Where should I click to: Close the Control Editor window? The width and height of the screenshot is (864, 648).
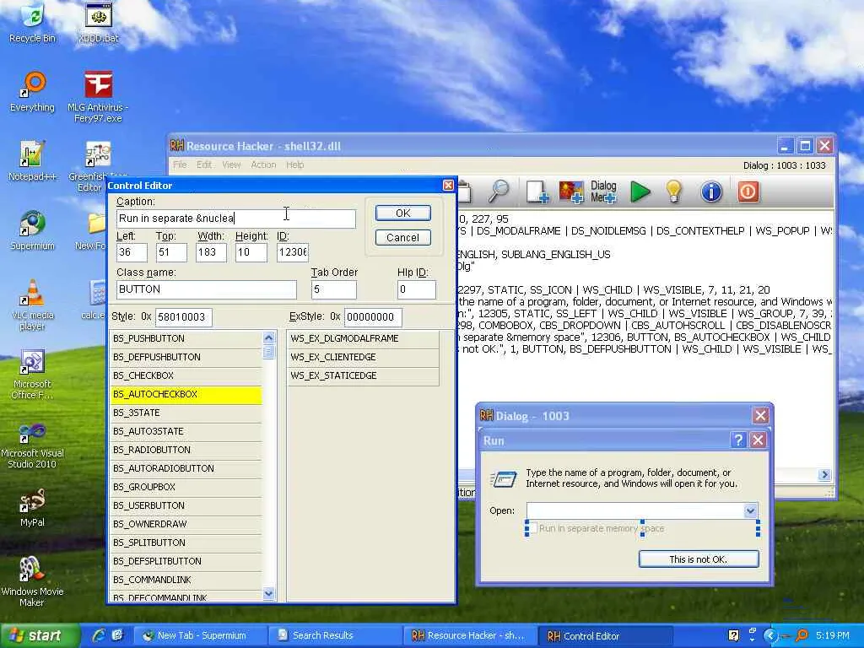448,186
